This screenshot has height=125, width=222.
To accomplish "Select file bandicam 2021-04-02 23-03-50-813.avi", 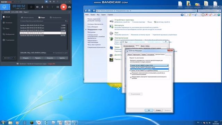I will [43, 28].
